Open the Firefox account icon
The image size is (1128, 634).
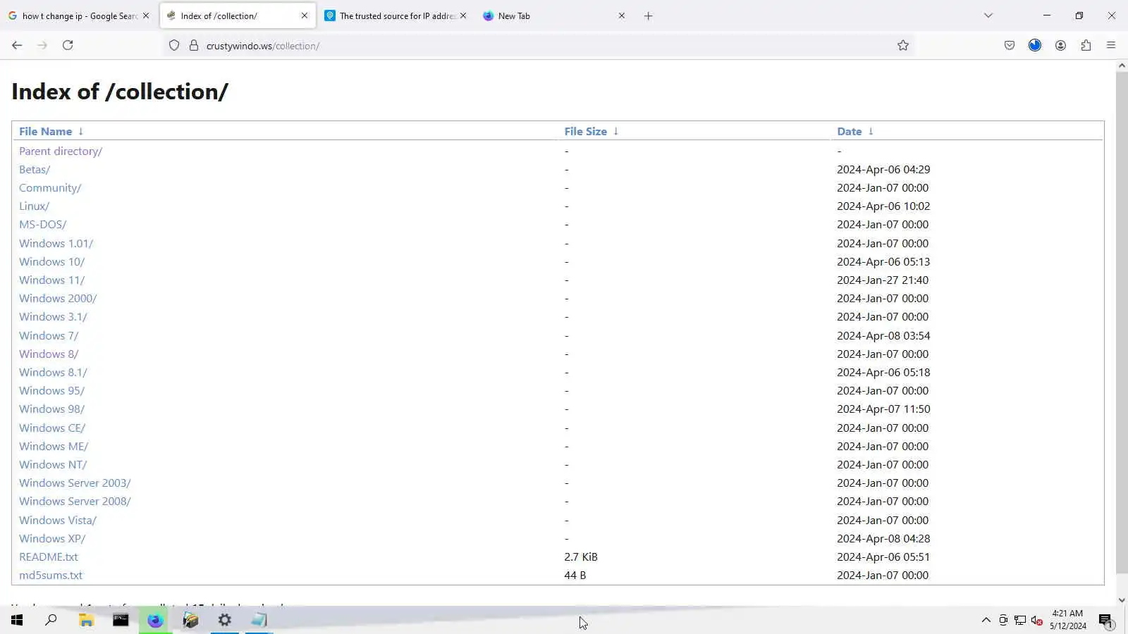(x=1060, y=46)
